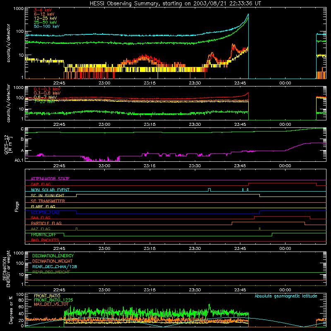Click the ATTENUATOR_STATE flag label
This screenshot has height=331, width=331.
point(50,179)
